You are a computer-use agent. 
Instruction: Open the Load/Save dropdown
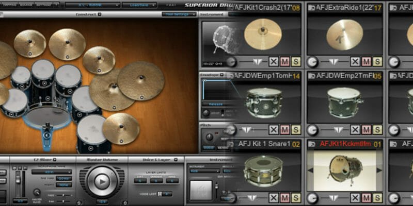(x=139, y=5)
